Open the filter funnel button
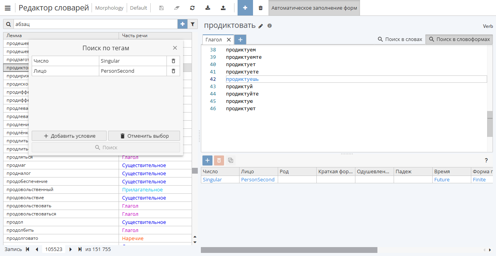Viewport: 496px width, 256px height. [193, 24]
